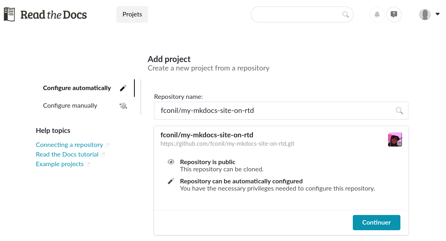This screenshot has height=241, width=446.
Task: Click the repository owner avatar thumbnail
Action: pyautogui.click(x=395, y=140)
